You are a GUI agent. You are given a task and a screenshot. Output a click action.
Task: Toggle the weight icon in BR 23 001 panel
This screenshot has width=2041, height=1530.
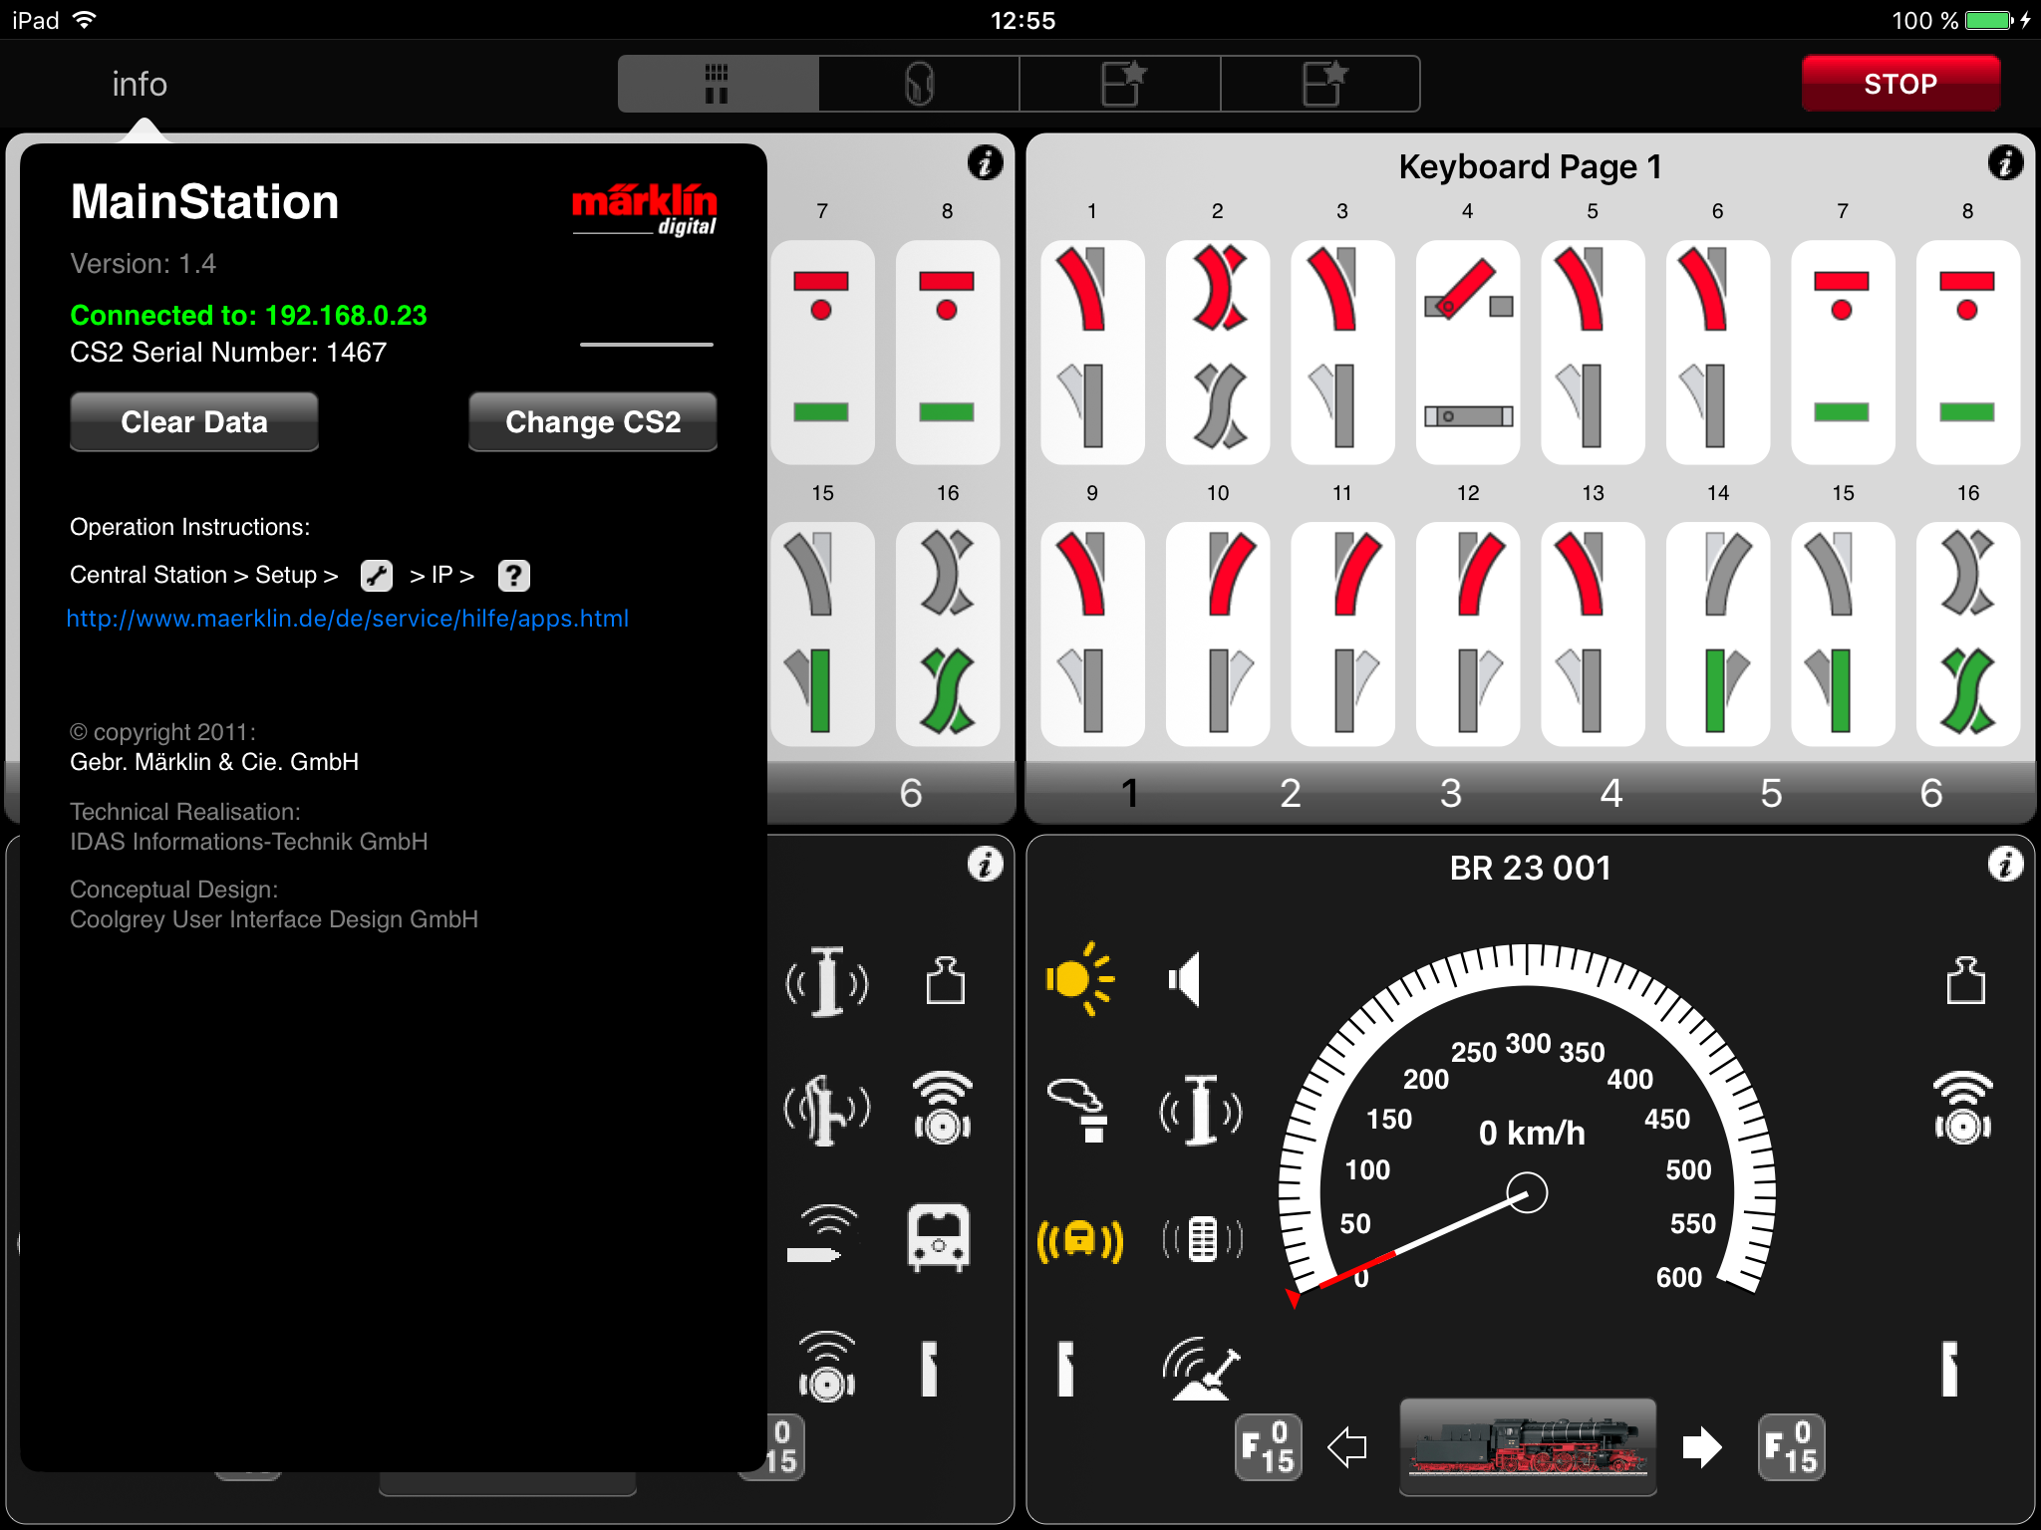click(1965, 981)
